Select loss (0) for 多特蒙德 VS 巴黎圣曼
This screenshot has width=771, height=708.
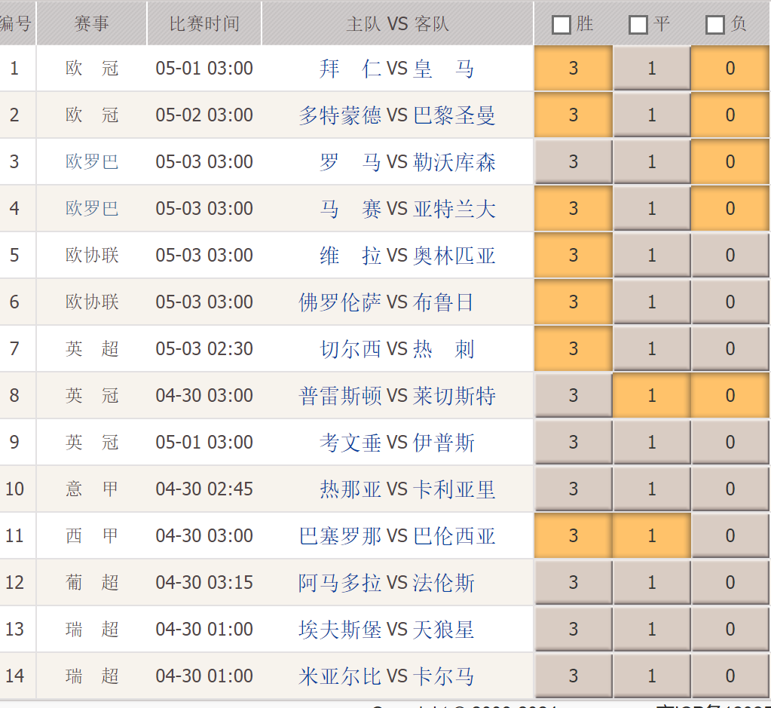(730, 115)
